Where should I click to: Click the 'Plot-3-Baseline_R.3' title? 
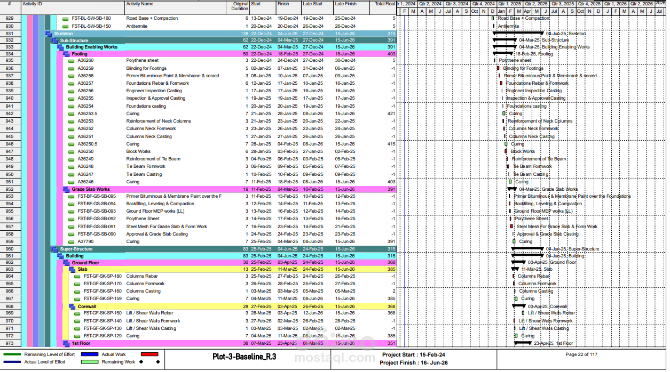click(244, 357)
